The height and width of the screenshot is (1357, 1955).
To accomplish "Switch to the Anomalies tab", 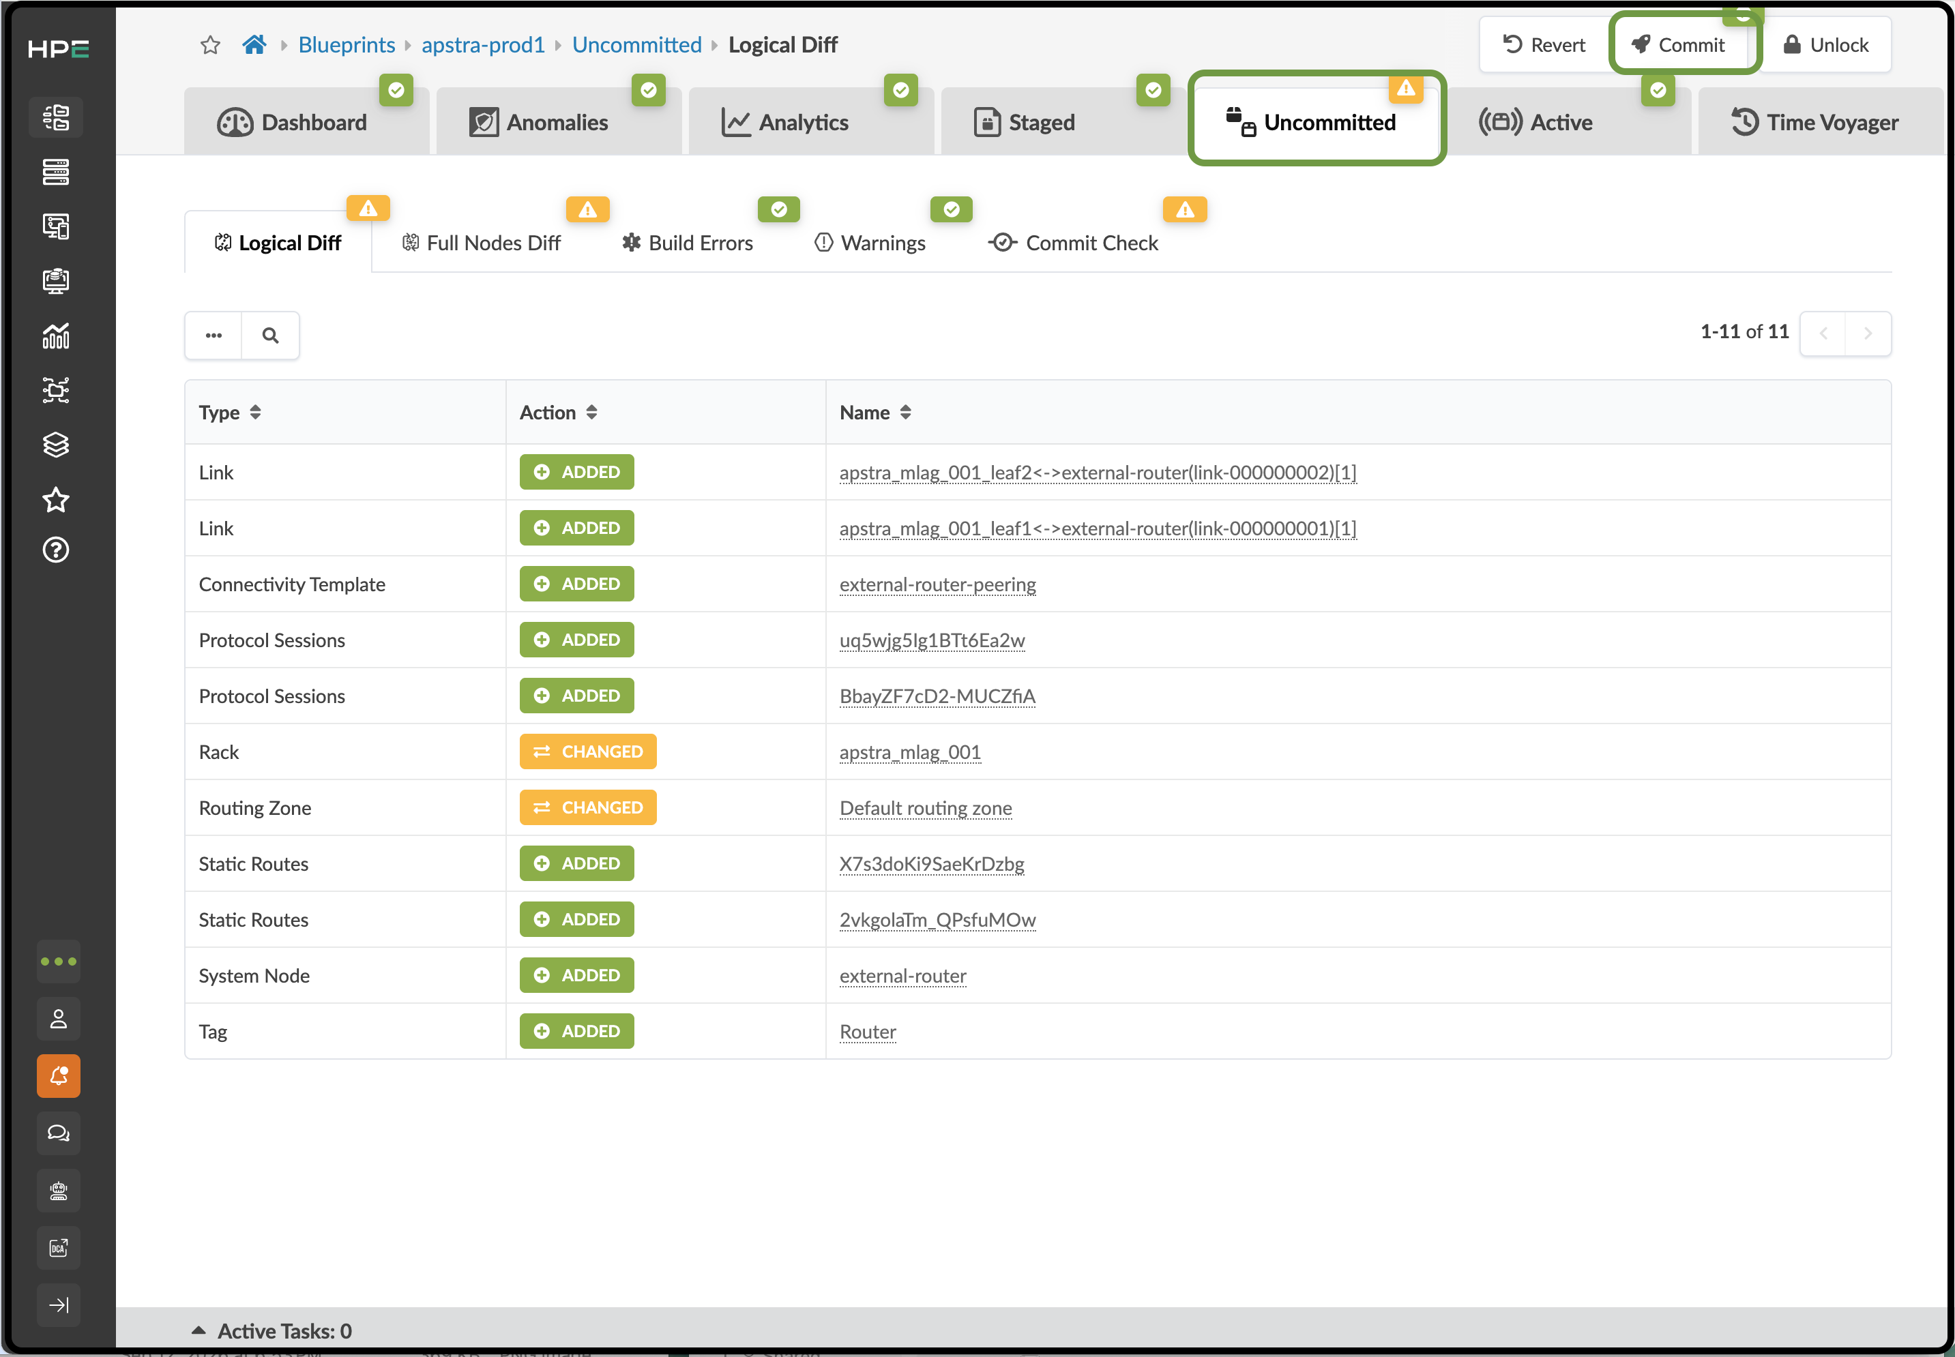I will (559, 123).
